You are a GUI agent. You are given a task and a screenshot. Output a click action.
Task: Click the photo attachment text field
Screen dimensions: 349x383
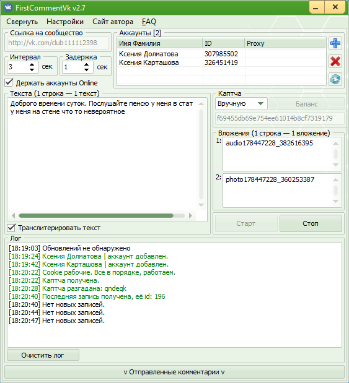(x=278, y=191)
